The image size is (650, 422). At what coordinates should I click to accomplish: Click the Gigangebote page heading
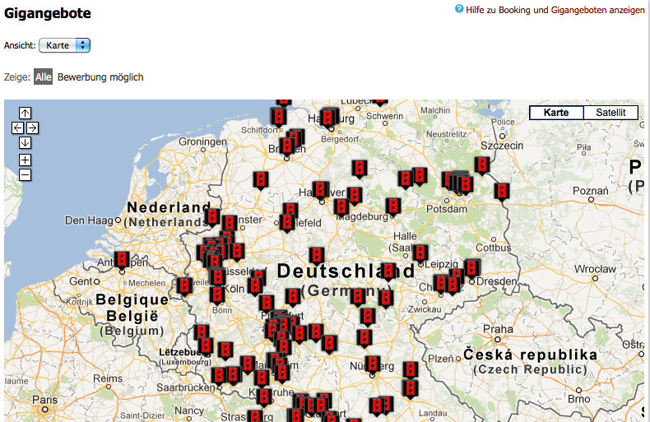pos(47,13)
